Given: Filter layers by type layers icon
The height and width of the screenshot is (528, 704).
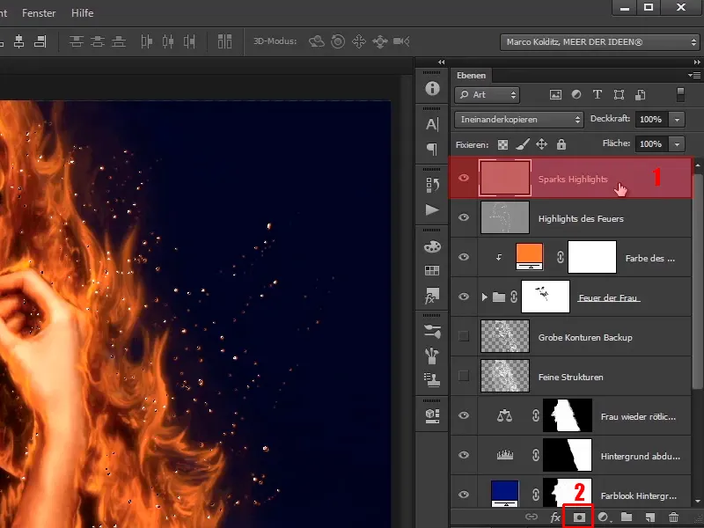Looking at the screenshot, I should [x=598, y=95].
